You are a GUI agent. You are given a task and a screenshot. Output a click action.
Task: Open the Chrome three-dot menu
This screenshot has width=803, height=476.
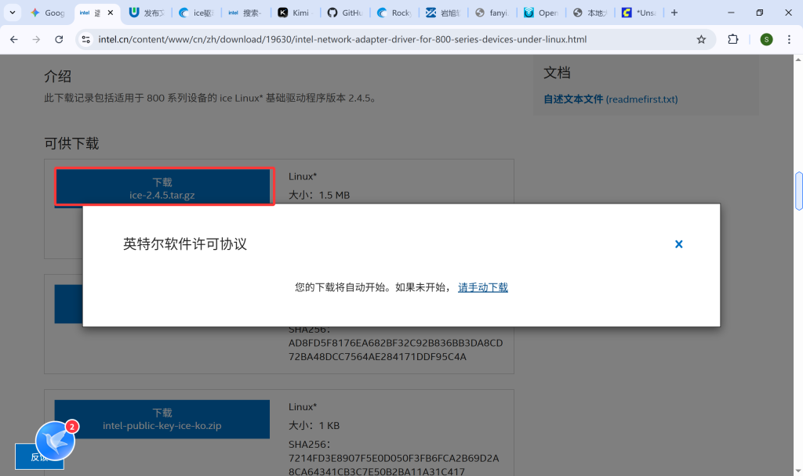[x=789, y=39]
